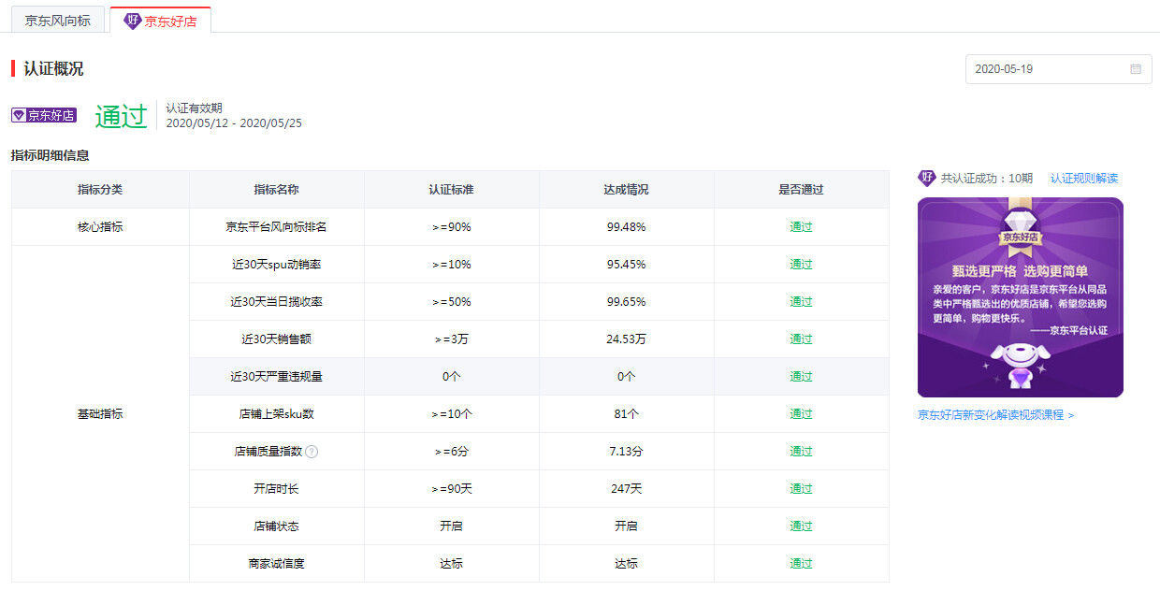Click 通过 in 商家诚信度 row

[x=802, y=564]
